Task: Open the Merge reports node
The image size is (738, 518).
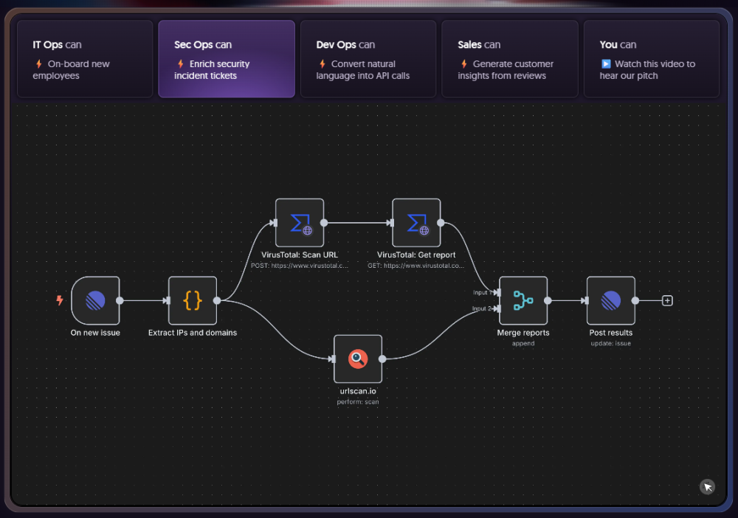Action: [523, 300]
